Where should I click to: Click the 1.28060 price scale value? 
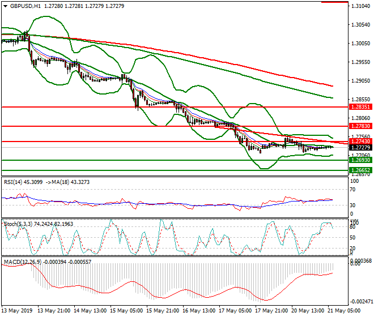(x=361, y=118)
